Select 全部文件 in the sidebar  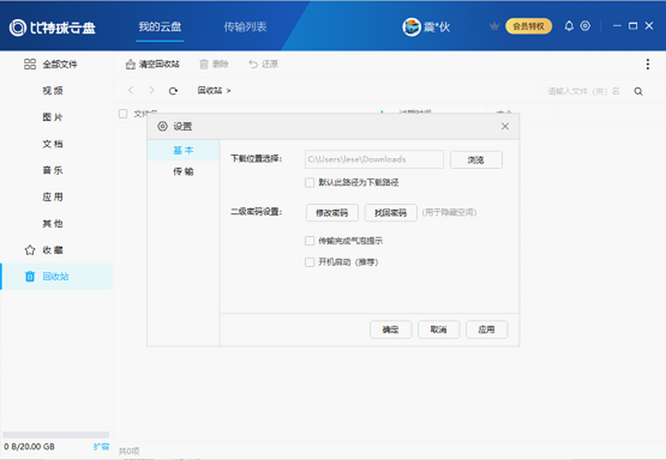(x=60, y=64)
